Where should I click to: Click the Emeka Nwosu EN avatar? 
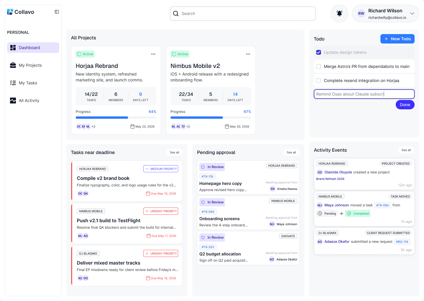(x=273, y=189)
